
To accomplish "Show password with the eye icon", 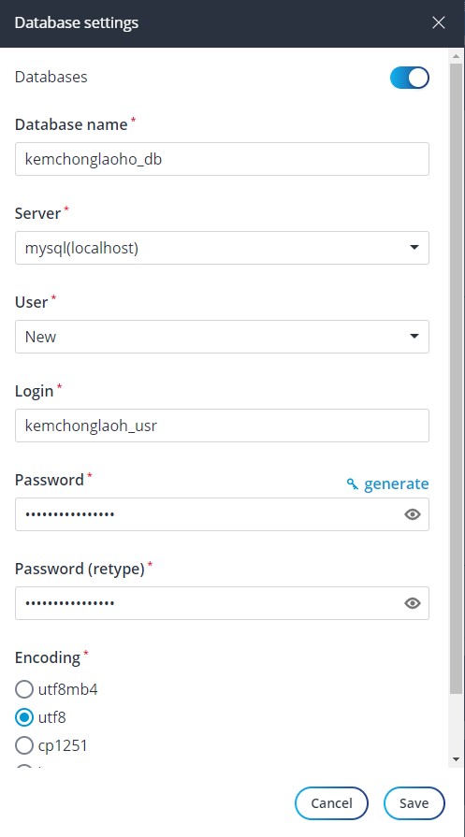I will coord(413,514).
